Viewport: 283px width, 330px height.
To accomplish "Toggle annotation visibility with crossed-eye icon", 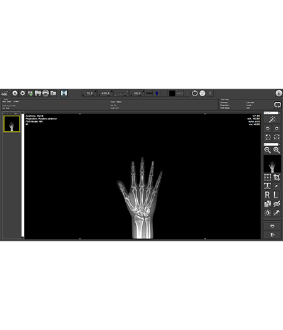I will 277,204.
